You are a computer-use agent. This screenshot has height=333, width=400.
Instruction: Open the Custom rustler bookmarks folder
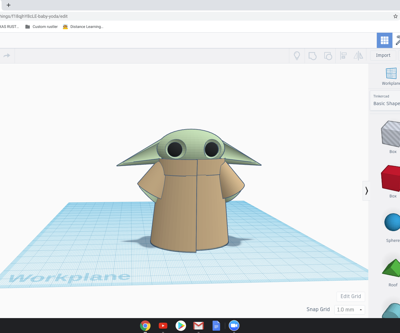pyautogui.click(x=42, y=27)
